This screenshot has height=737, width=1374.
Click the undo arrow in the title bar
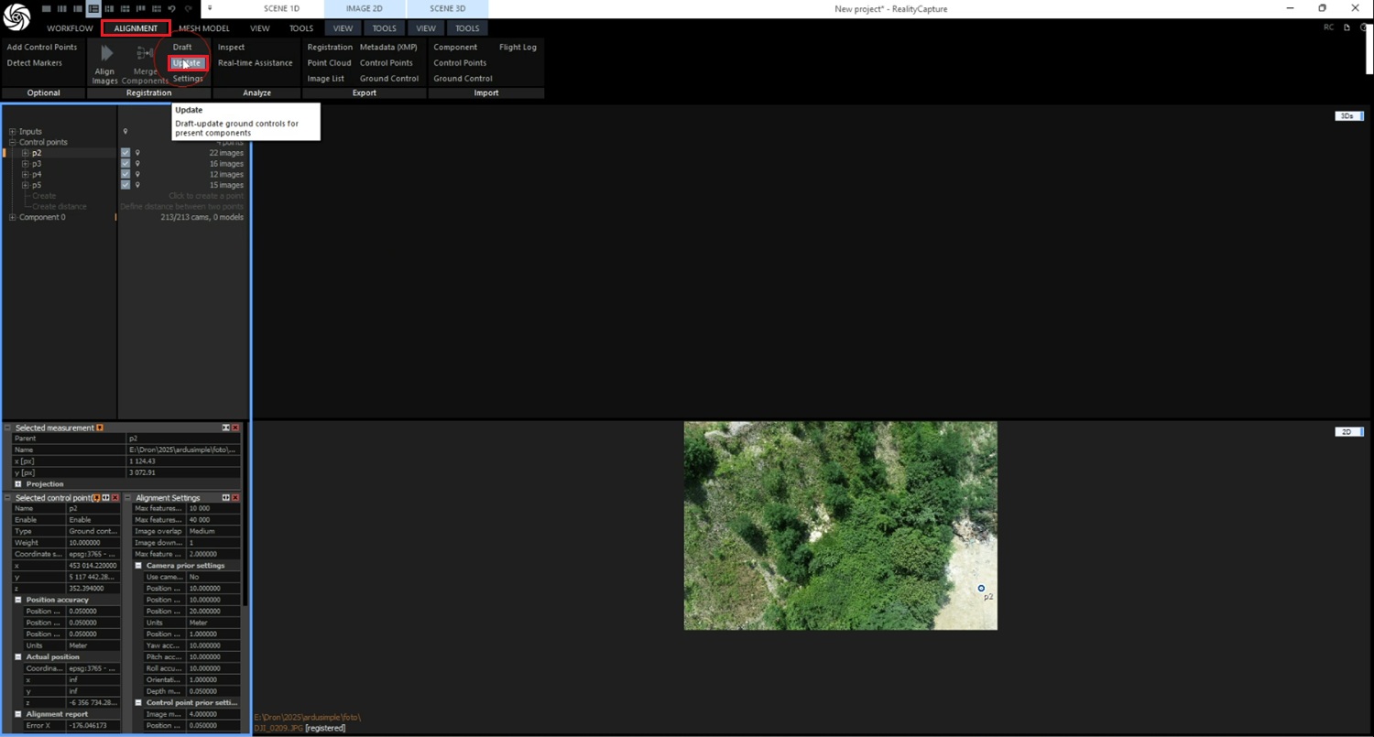pyautogui.click(x=171, y=8)
